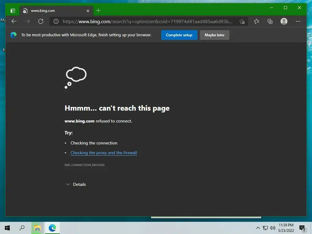Select the www.bing.com tab
The width and height of the screenshot is (312, 234).
tap(56, 11)
